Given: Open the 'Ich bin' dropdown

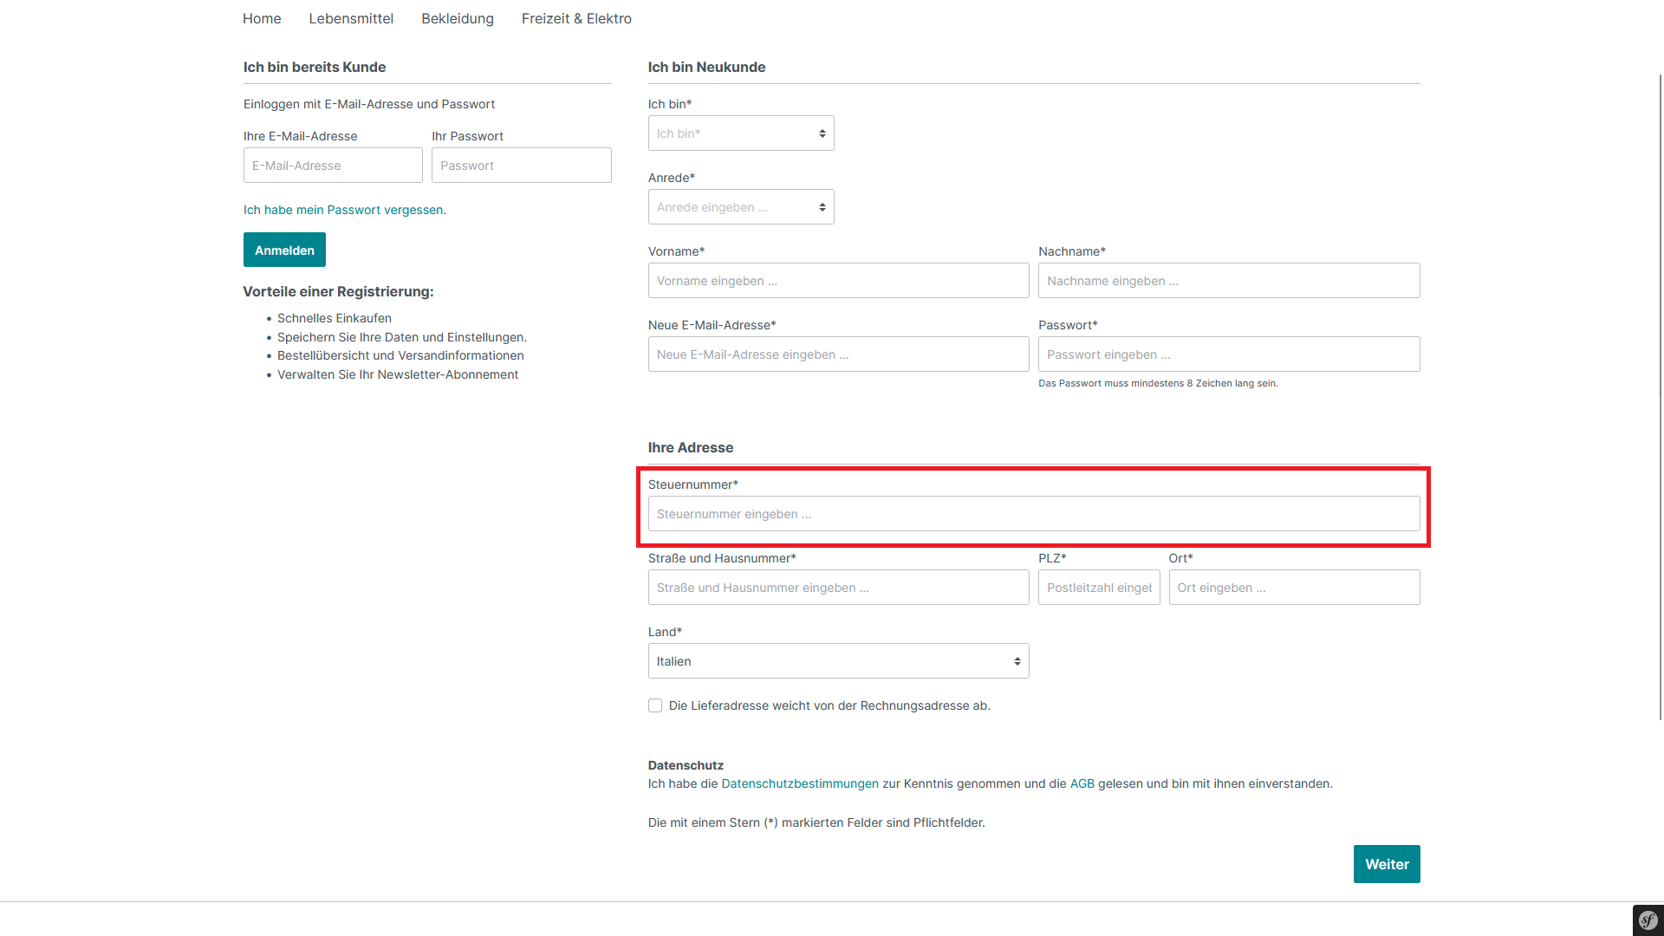Looking at the screenshot, I should (x=741, y=133).
